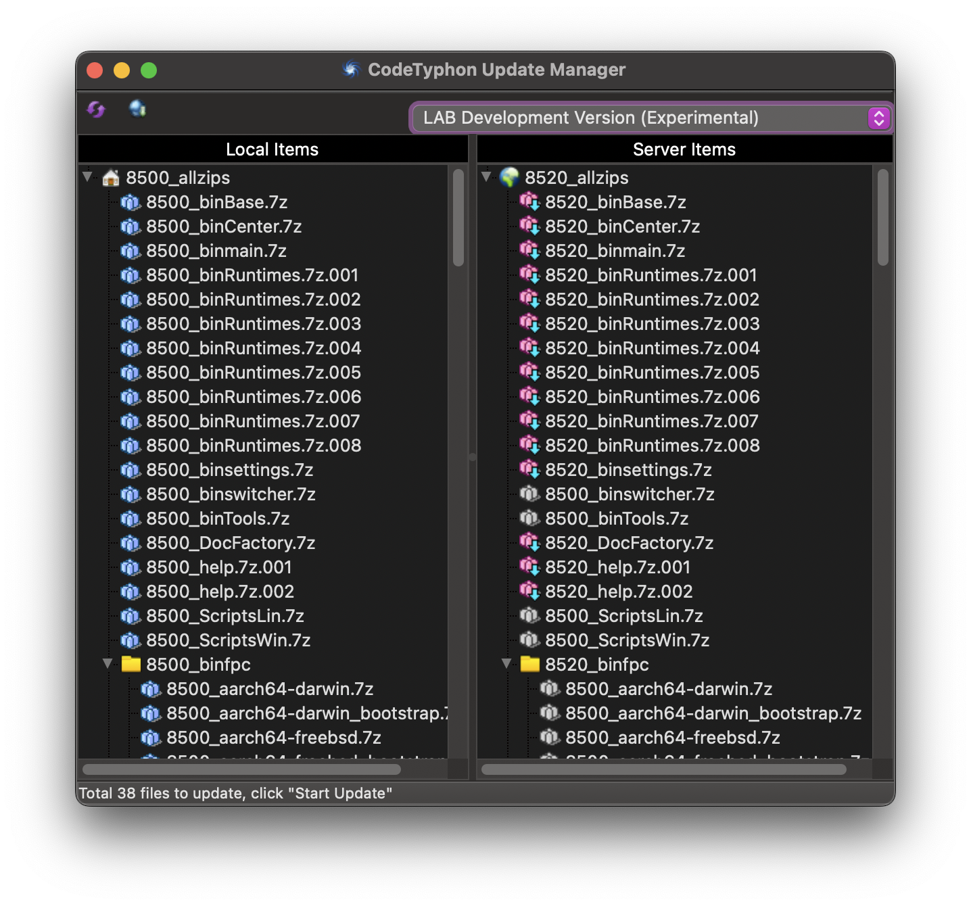Screen dimensions: 971x906
Task: Click download icon of server 8520_binRuntimes.7z.001
Action: [529, 275]
